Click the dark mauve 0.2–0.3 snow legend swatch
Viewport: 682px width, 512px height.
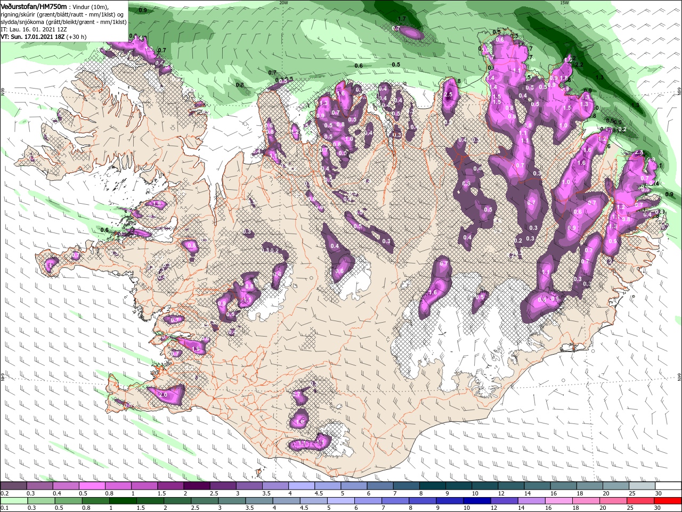(x=13, y=486)
